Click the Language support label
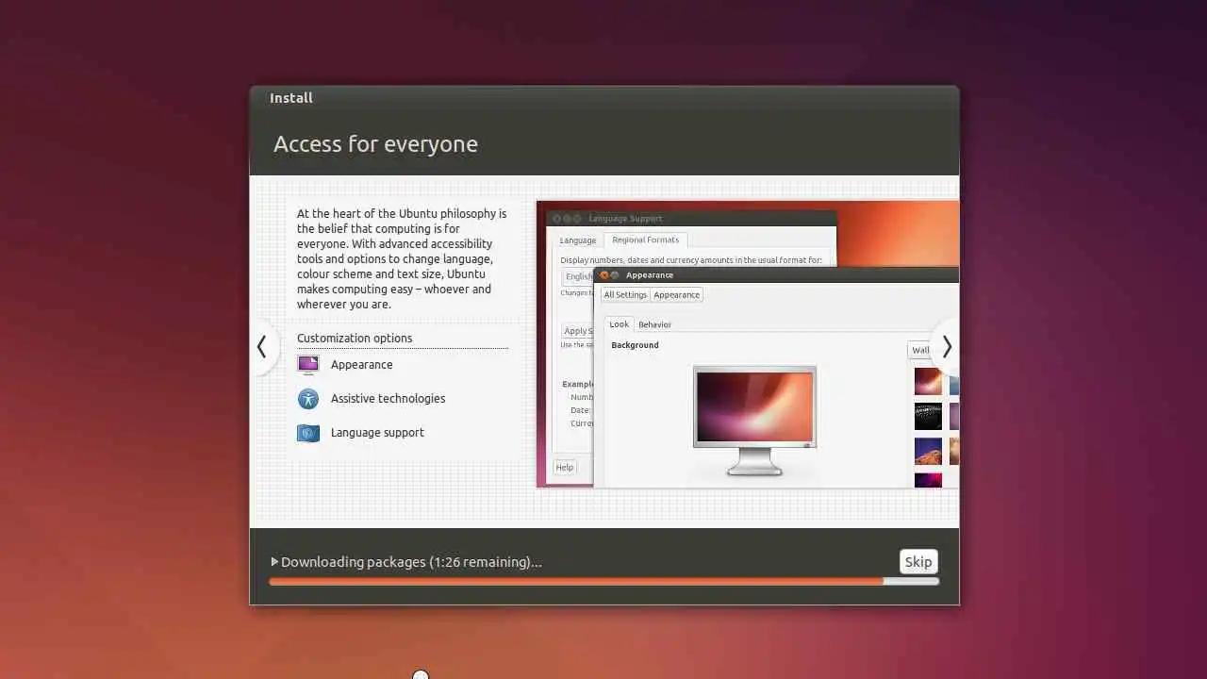Screen dimensions: 1207x679 click(377, 433)
